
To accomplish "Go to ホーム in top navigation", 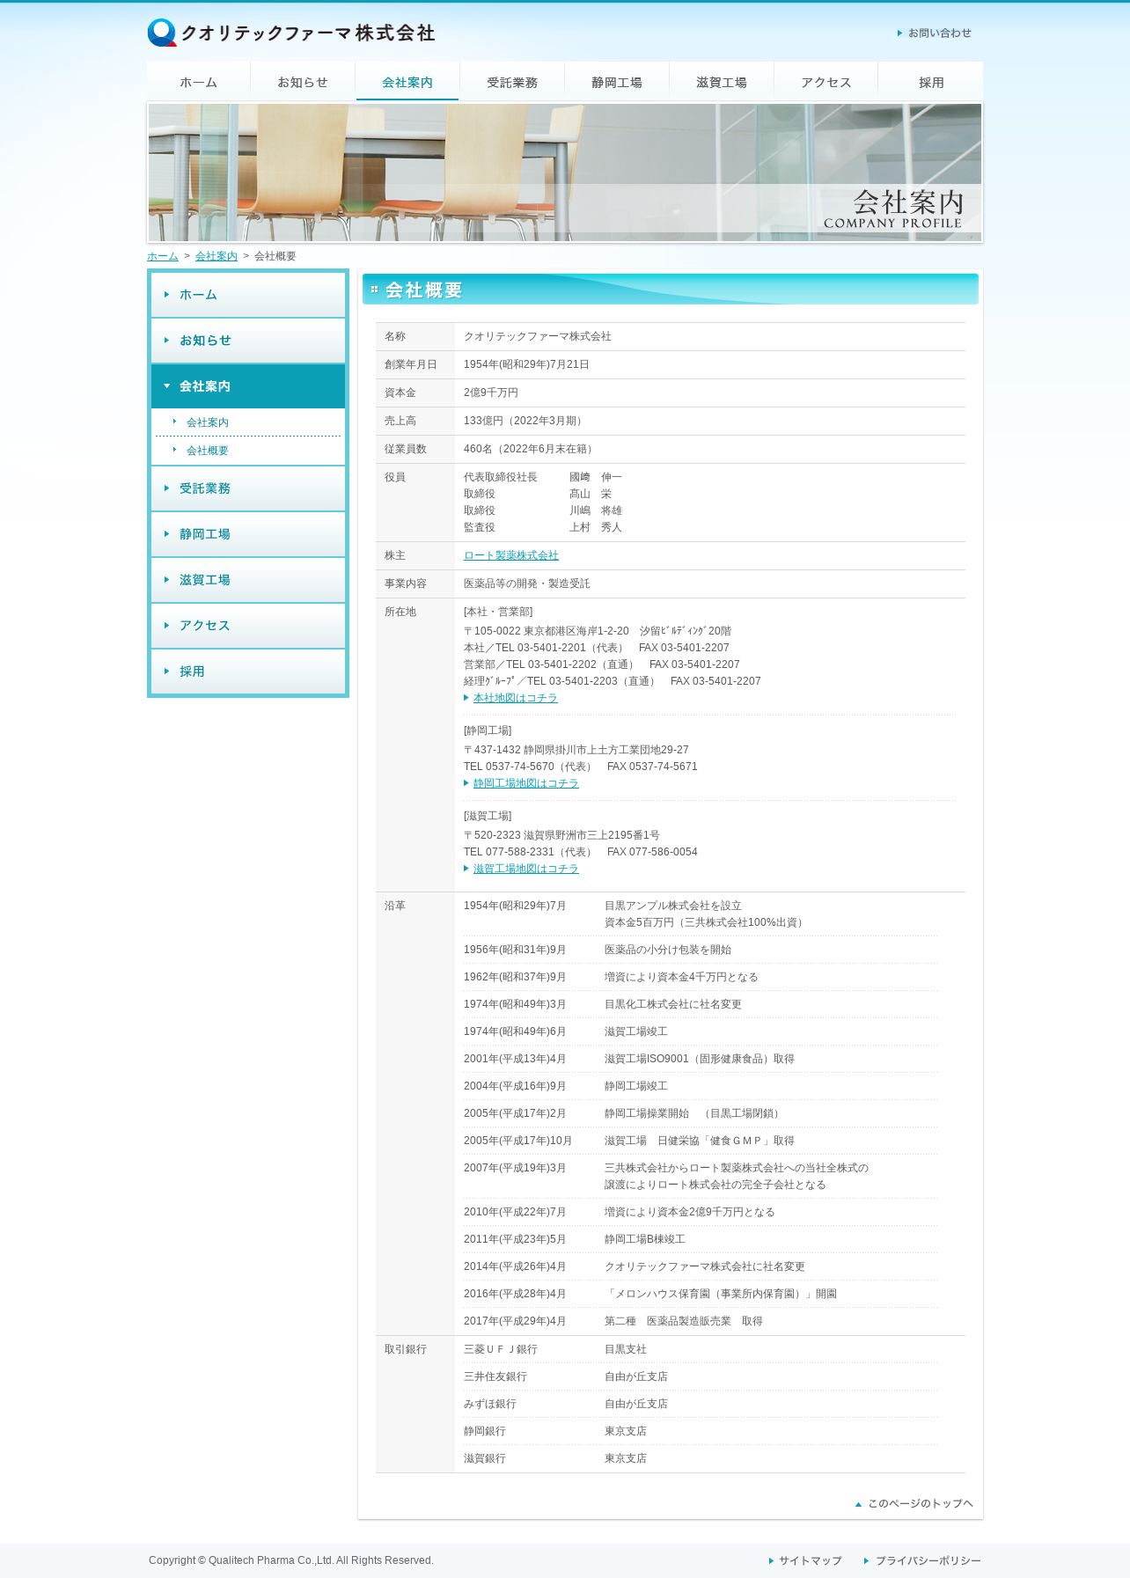I will tap(198, 82).
